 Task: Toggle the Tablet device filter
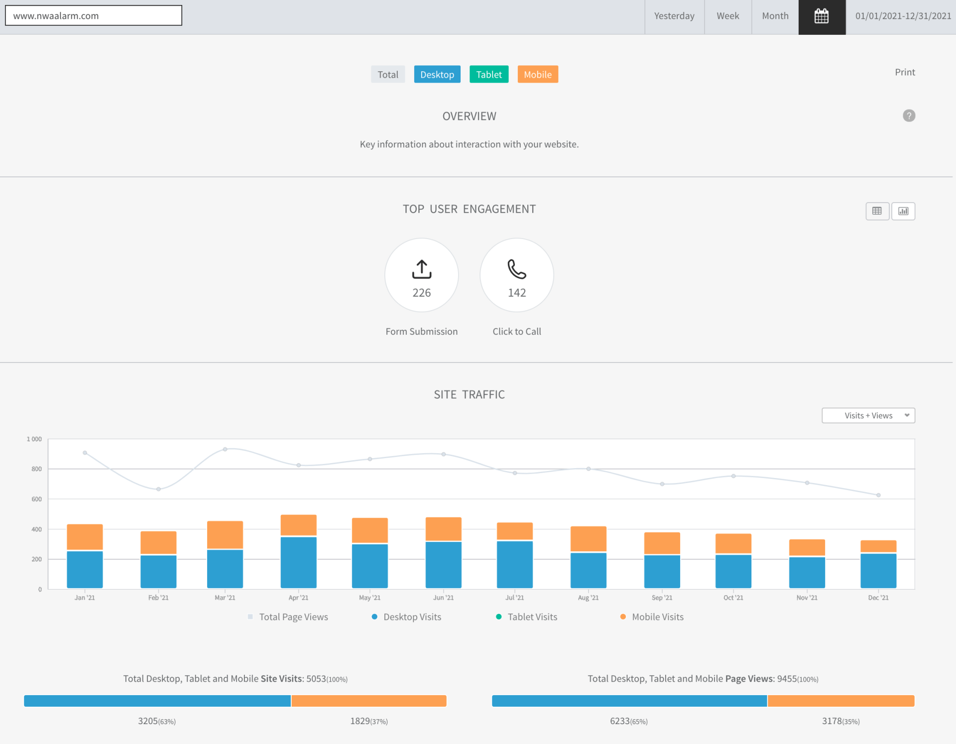[x=488, y=74]
